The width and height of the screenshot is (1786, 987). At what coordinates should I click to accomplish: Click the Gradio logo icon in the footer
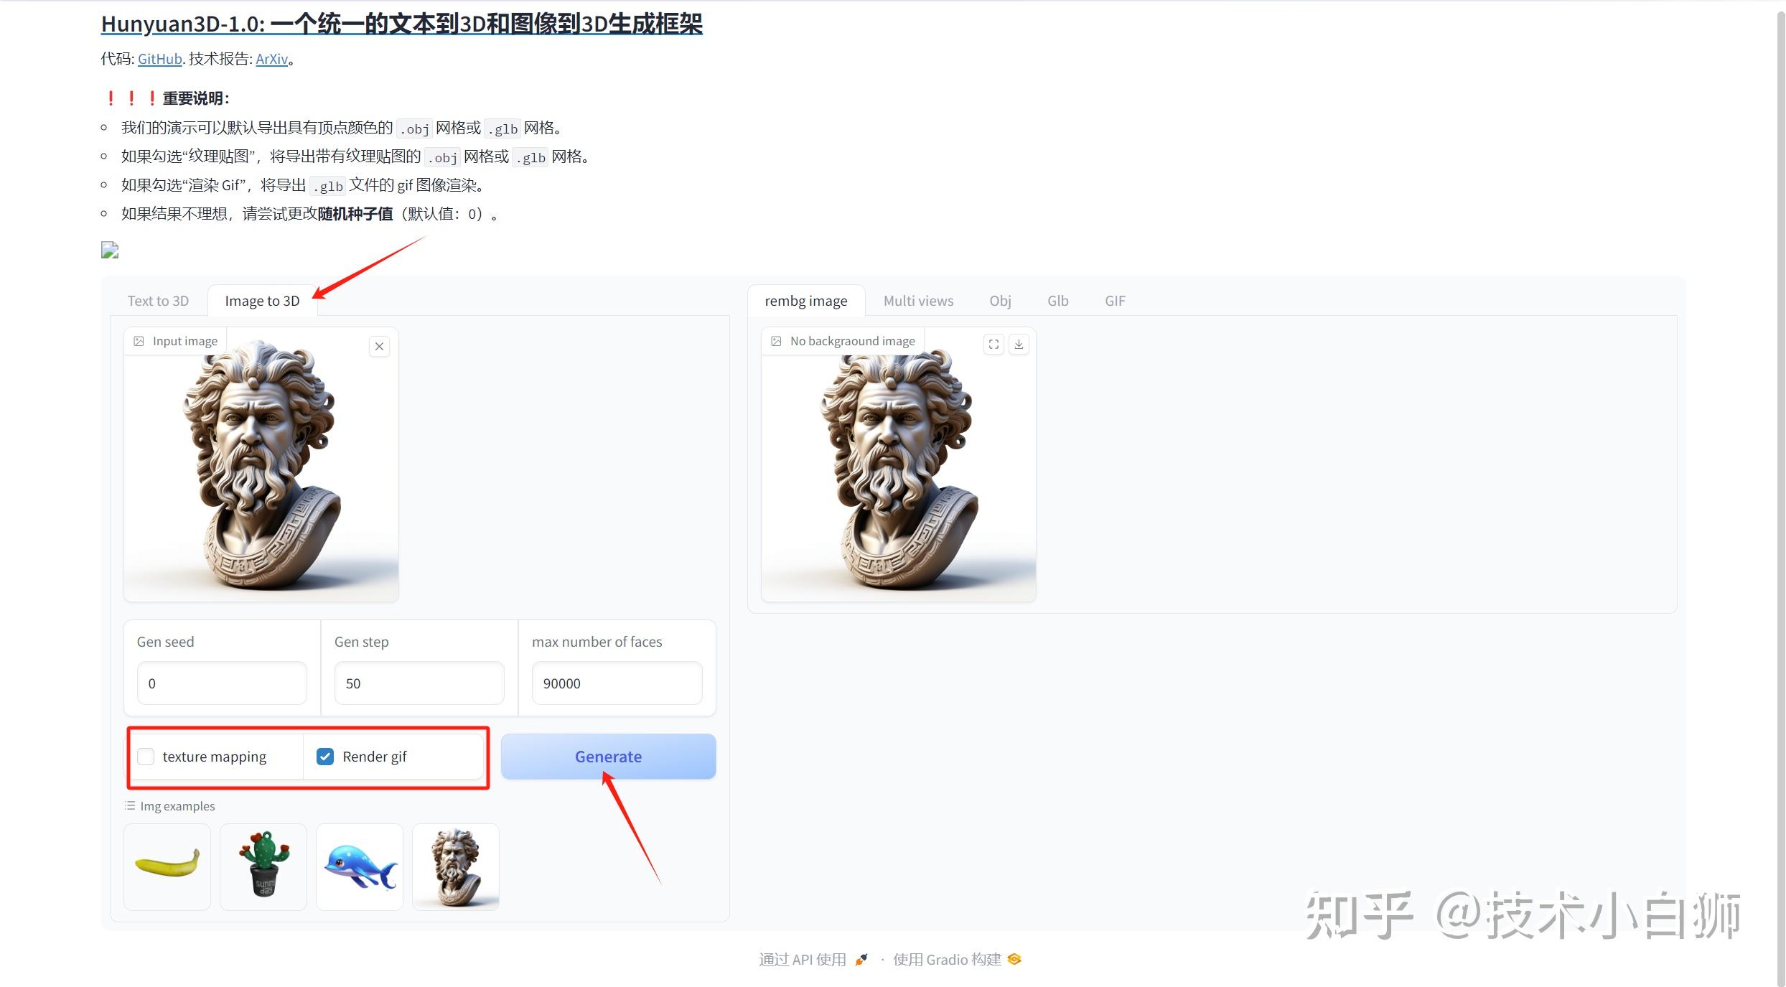point(1014,959)
